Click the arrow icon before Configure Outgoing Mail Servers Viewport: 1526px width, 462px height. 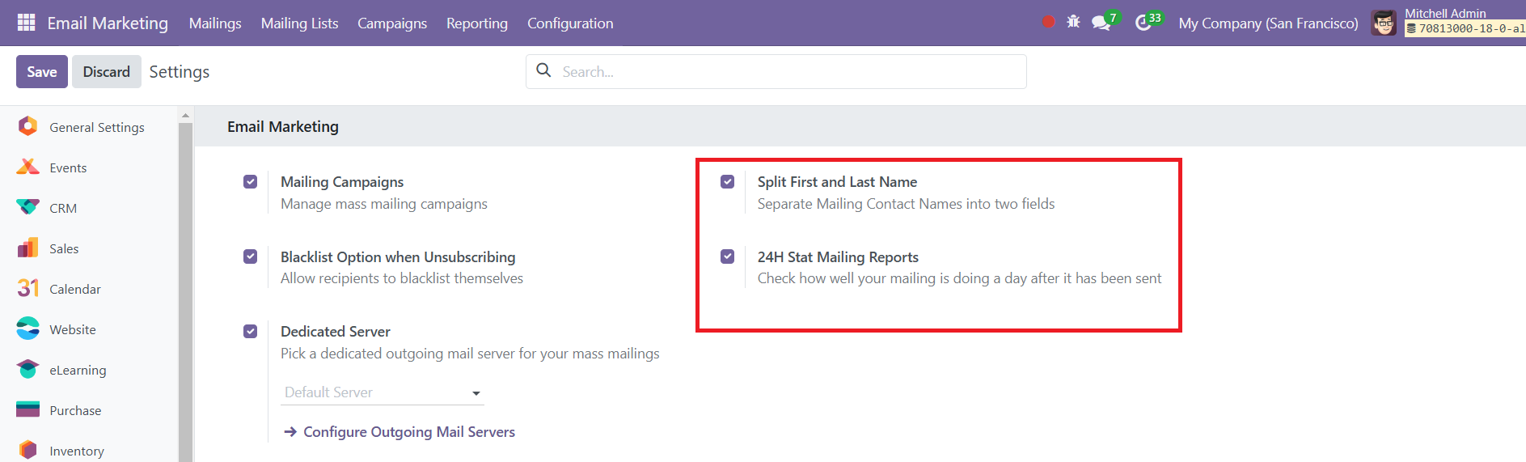point(290,432)
